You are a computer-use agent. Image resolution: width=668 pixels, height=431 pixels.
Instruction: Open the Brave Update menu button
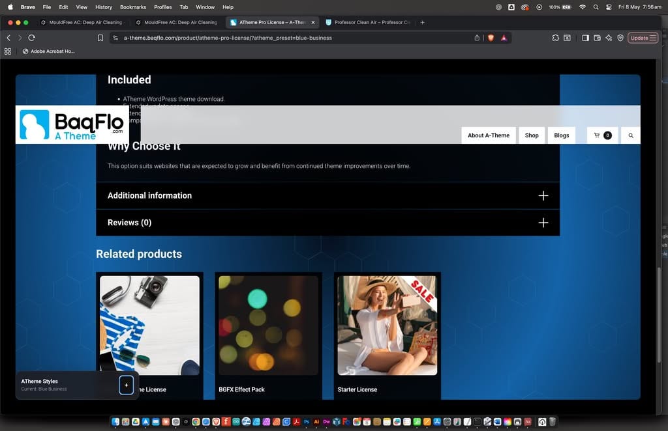coord(643,38)
